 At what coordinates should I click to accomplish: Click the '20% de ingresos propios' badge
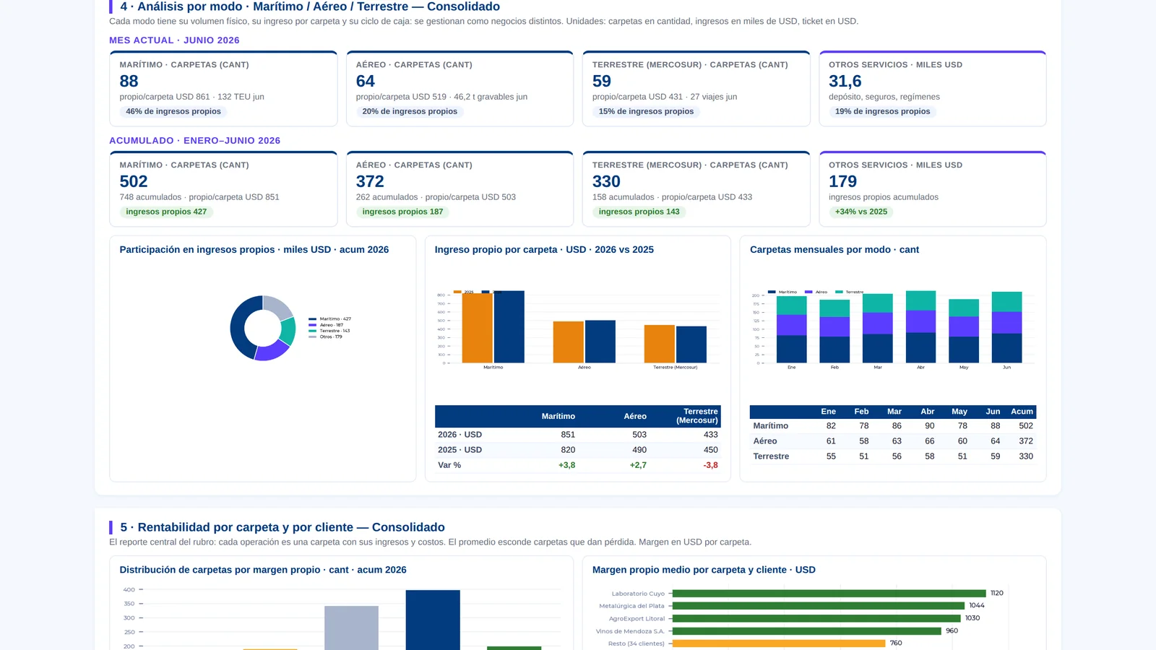tap(410, 111)
